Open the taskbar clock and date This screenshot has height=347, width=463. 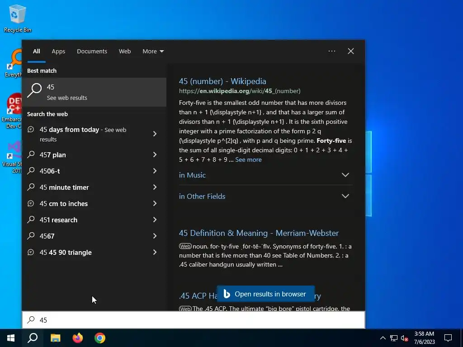click(424, 338)
